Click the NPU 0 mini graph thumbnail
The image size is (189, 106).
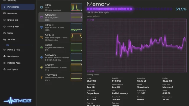point(76,37)
